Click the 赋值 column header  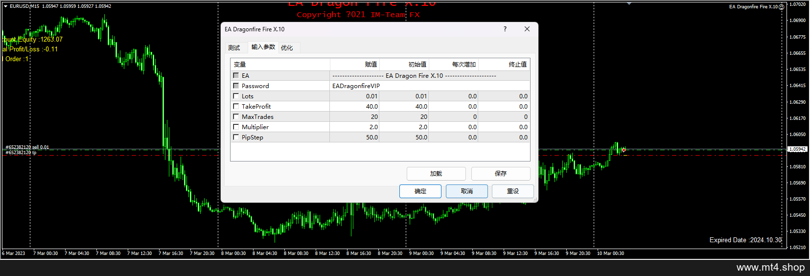pyautogui.click(x=355, y=65)
